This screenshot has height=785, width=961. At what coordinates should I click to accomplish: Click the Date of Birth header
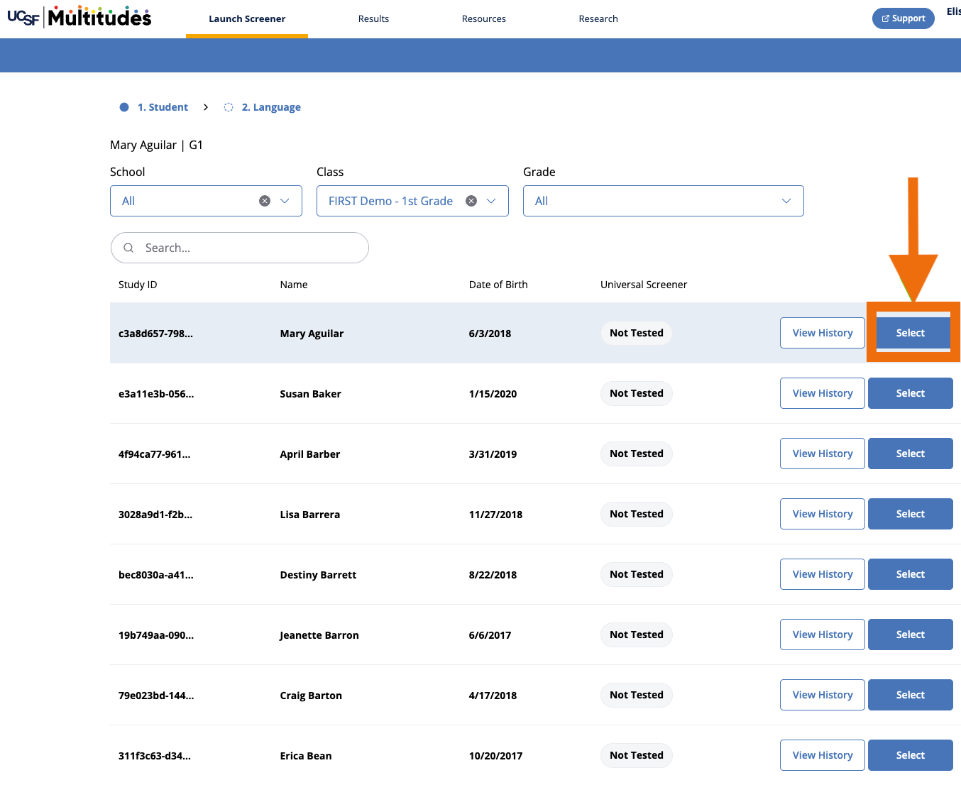click(498, 285)
